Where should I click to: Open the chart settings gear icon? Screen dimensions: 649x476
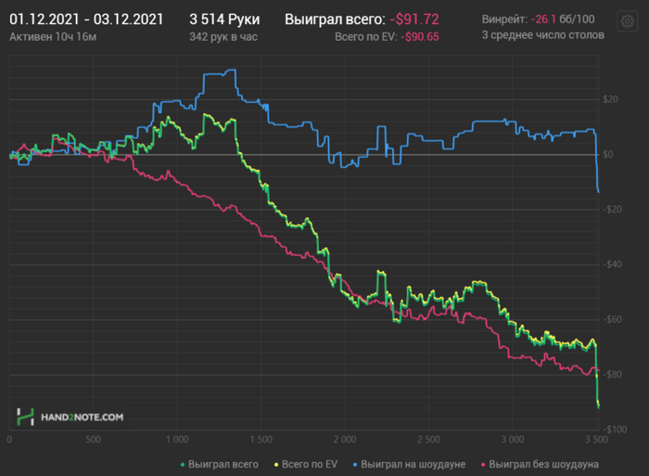[x=627, y=20]
